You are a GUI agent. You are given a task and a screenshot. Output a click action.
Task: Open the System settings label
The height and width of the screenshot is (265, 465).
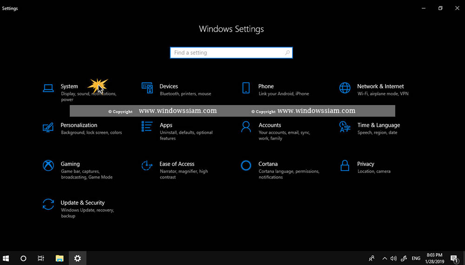tap(69, 86)
